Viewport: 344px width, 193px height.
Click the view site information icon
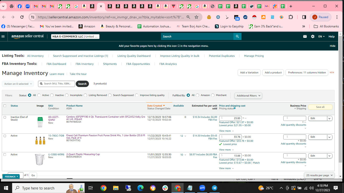pyautogui.click(x=32, y=17)
